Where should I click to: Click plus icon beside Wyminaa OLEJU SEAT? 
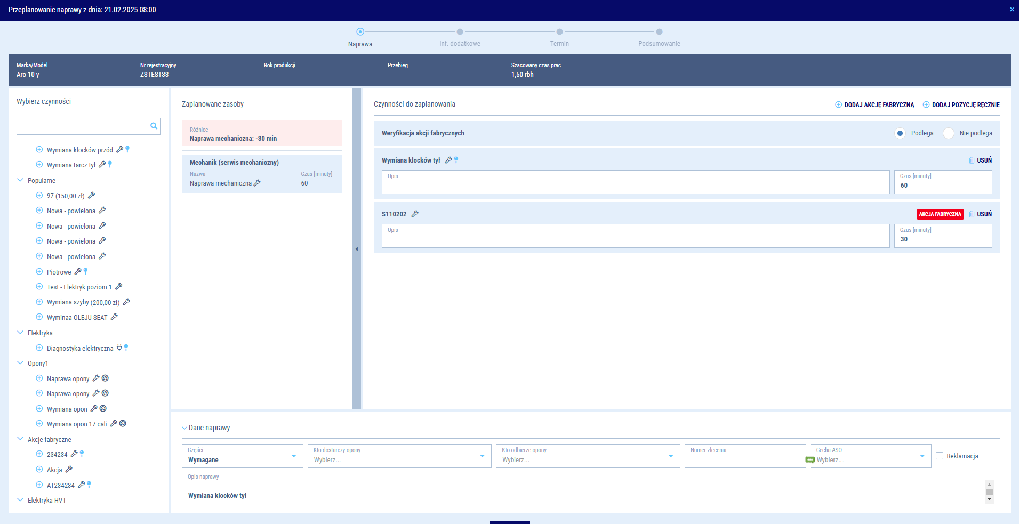[x=39, y=317]
